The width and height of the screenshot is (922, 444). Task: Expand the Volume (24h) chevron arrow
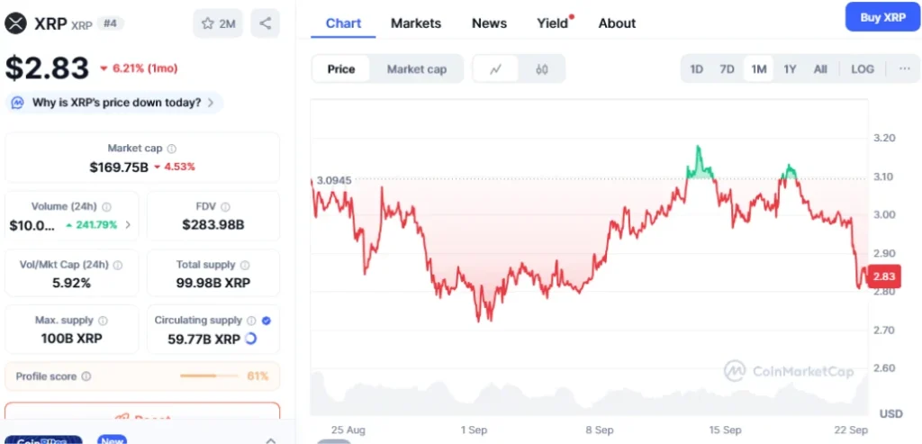(127, 225)
